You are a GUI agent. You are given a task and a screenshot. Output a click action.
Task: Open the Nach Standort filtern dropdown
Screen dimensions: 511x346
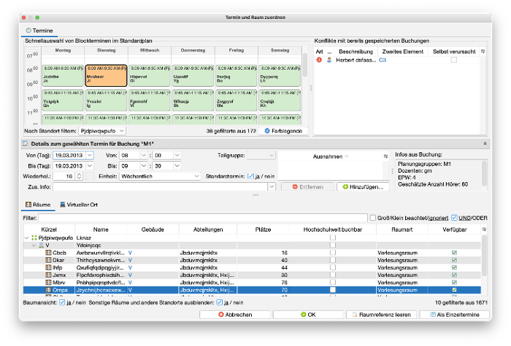tap(101, 130)
